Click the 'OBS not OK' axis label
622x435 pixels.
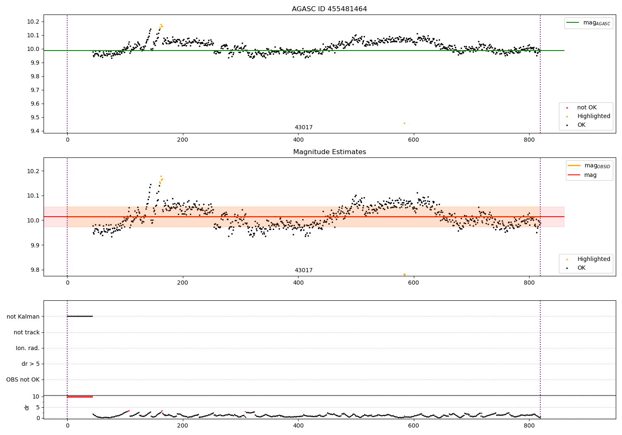click(23, 380)
